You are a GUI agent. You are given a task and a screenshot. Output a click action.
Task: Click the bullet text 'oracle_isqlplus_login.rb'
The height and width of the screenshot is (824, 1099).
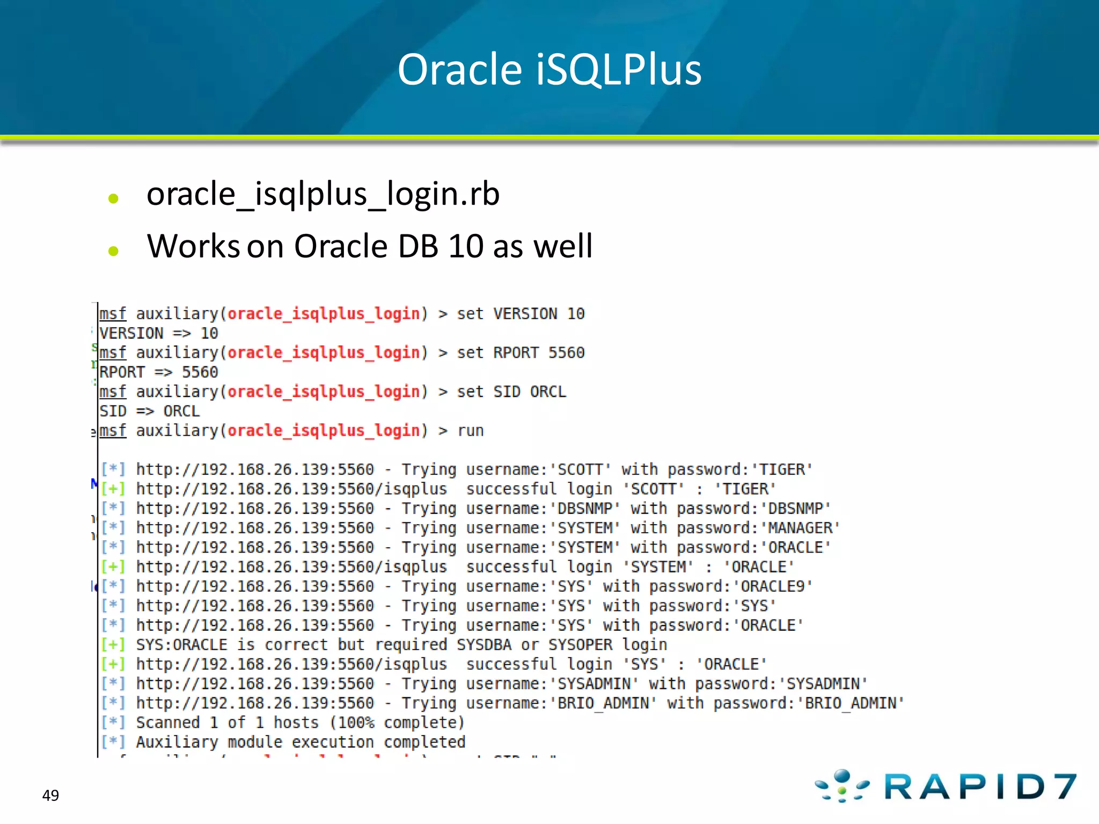[323, 194]
